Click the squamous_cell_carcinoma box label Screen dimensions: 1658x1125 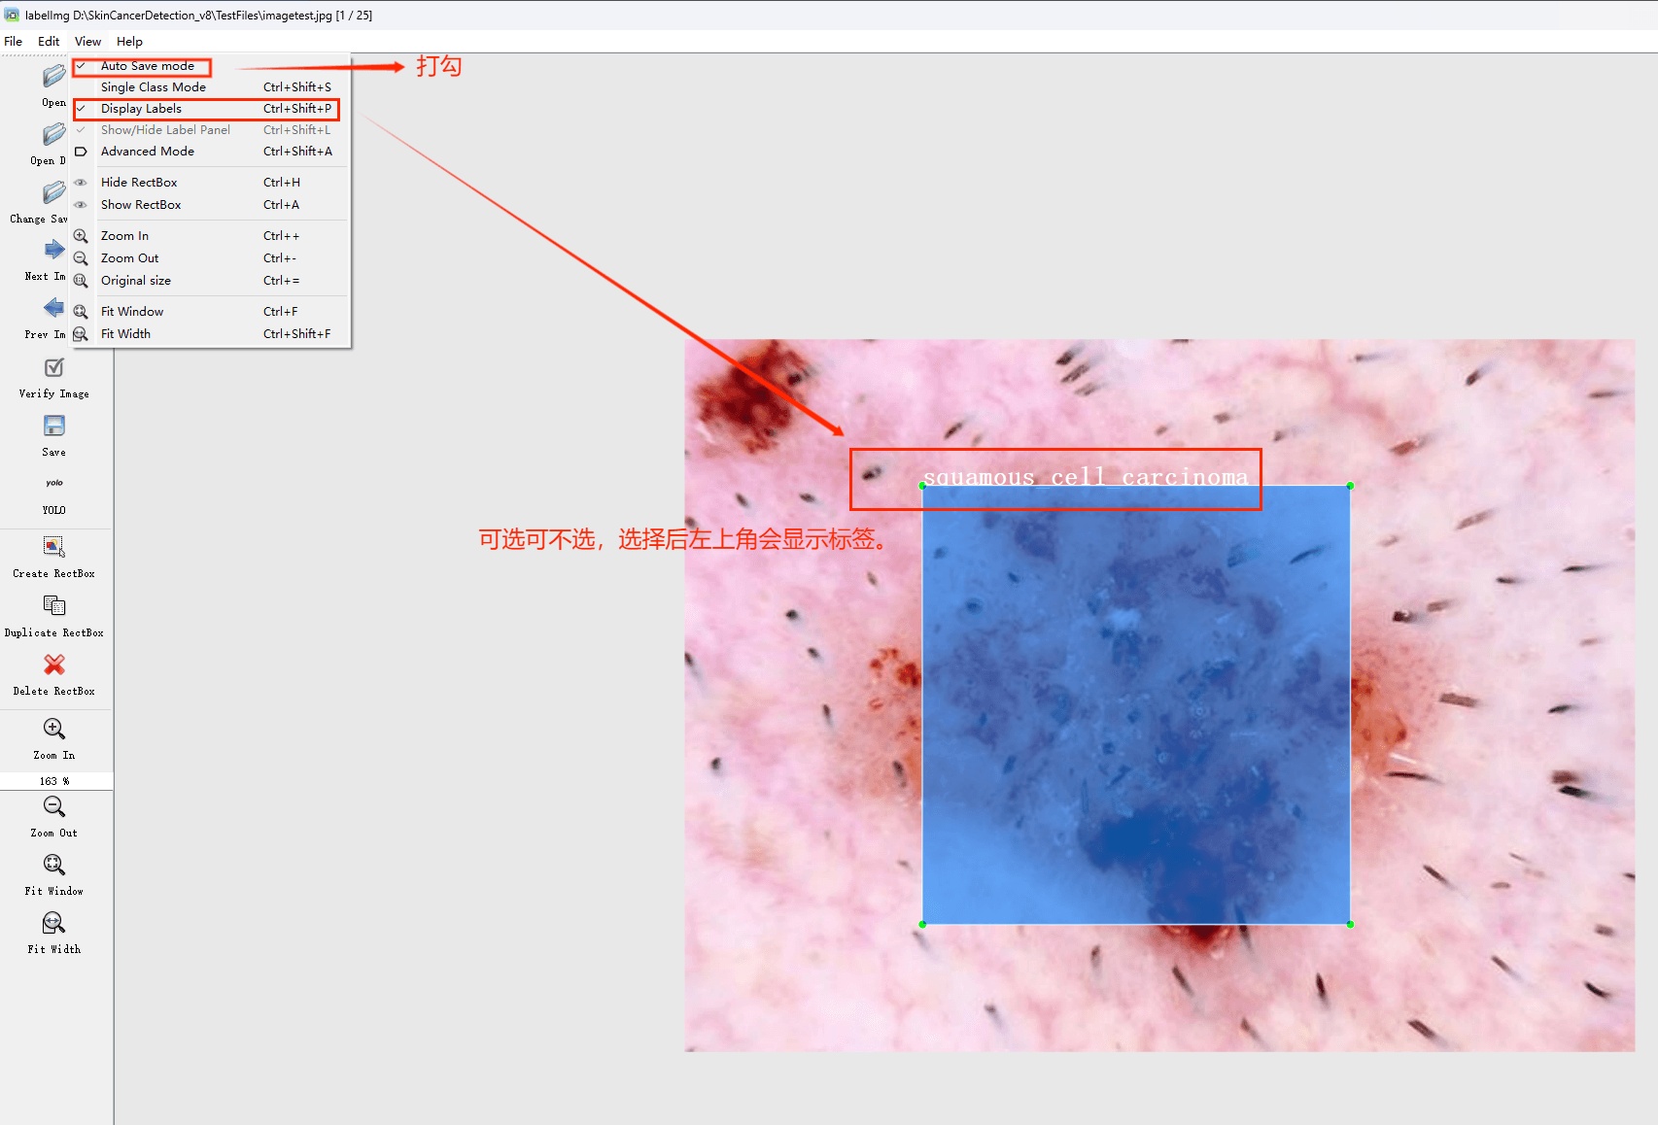coord(1086,477)
